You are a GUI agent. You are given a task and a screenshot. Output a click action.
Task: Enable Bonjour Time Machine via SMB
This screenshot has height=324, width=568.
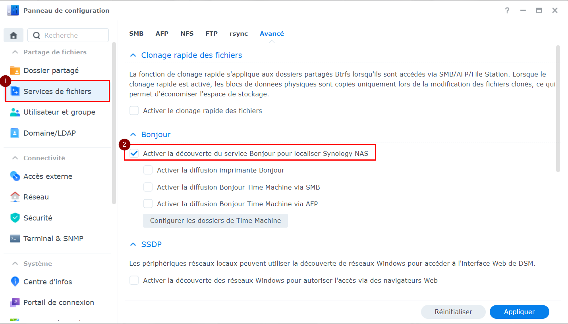click(x=148, y=187)
